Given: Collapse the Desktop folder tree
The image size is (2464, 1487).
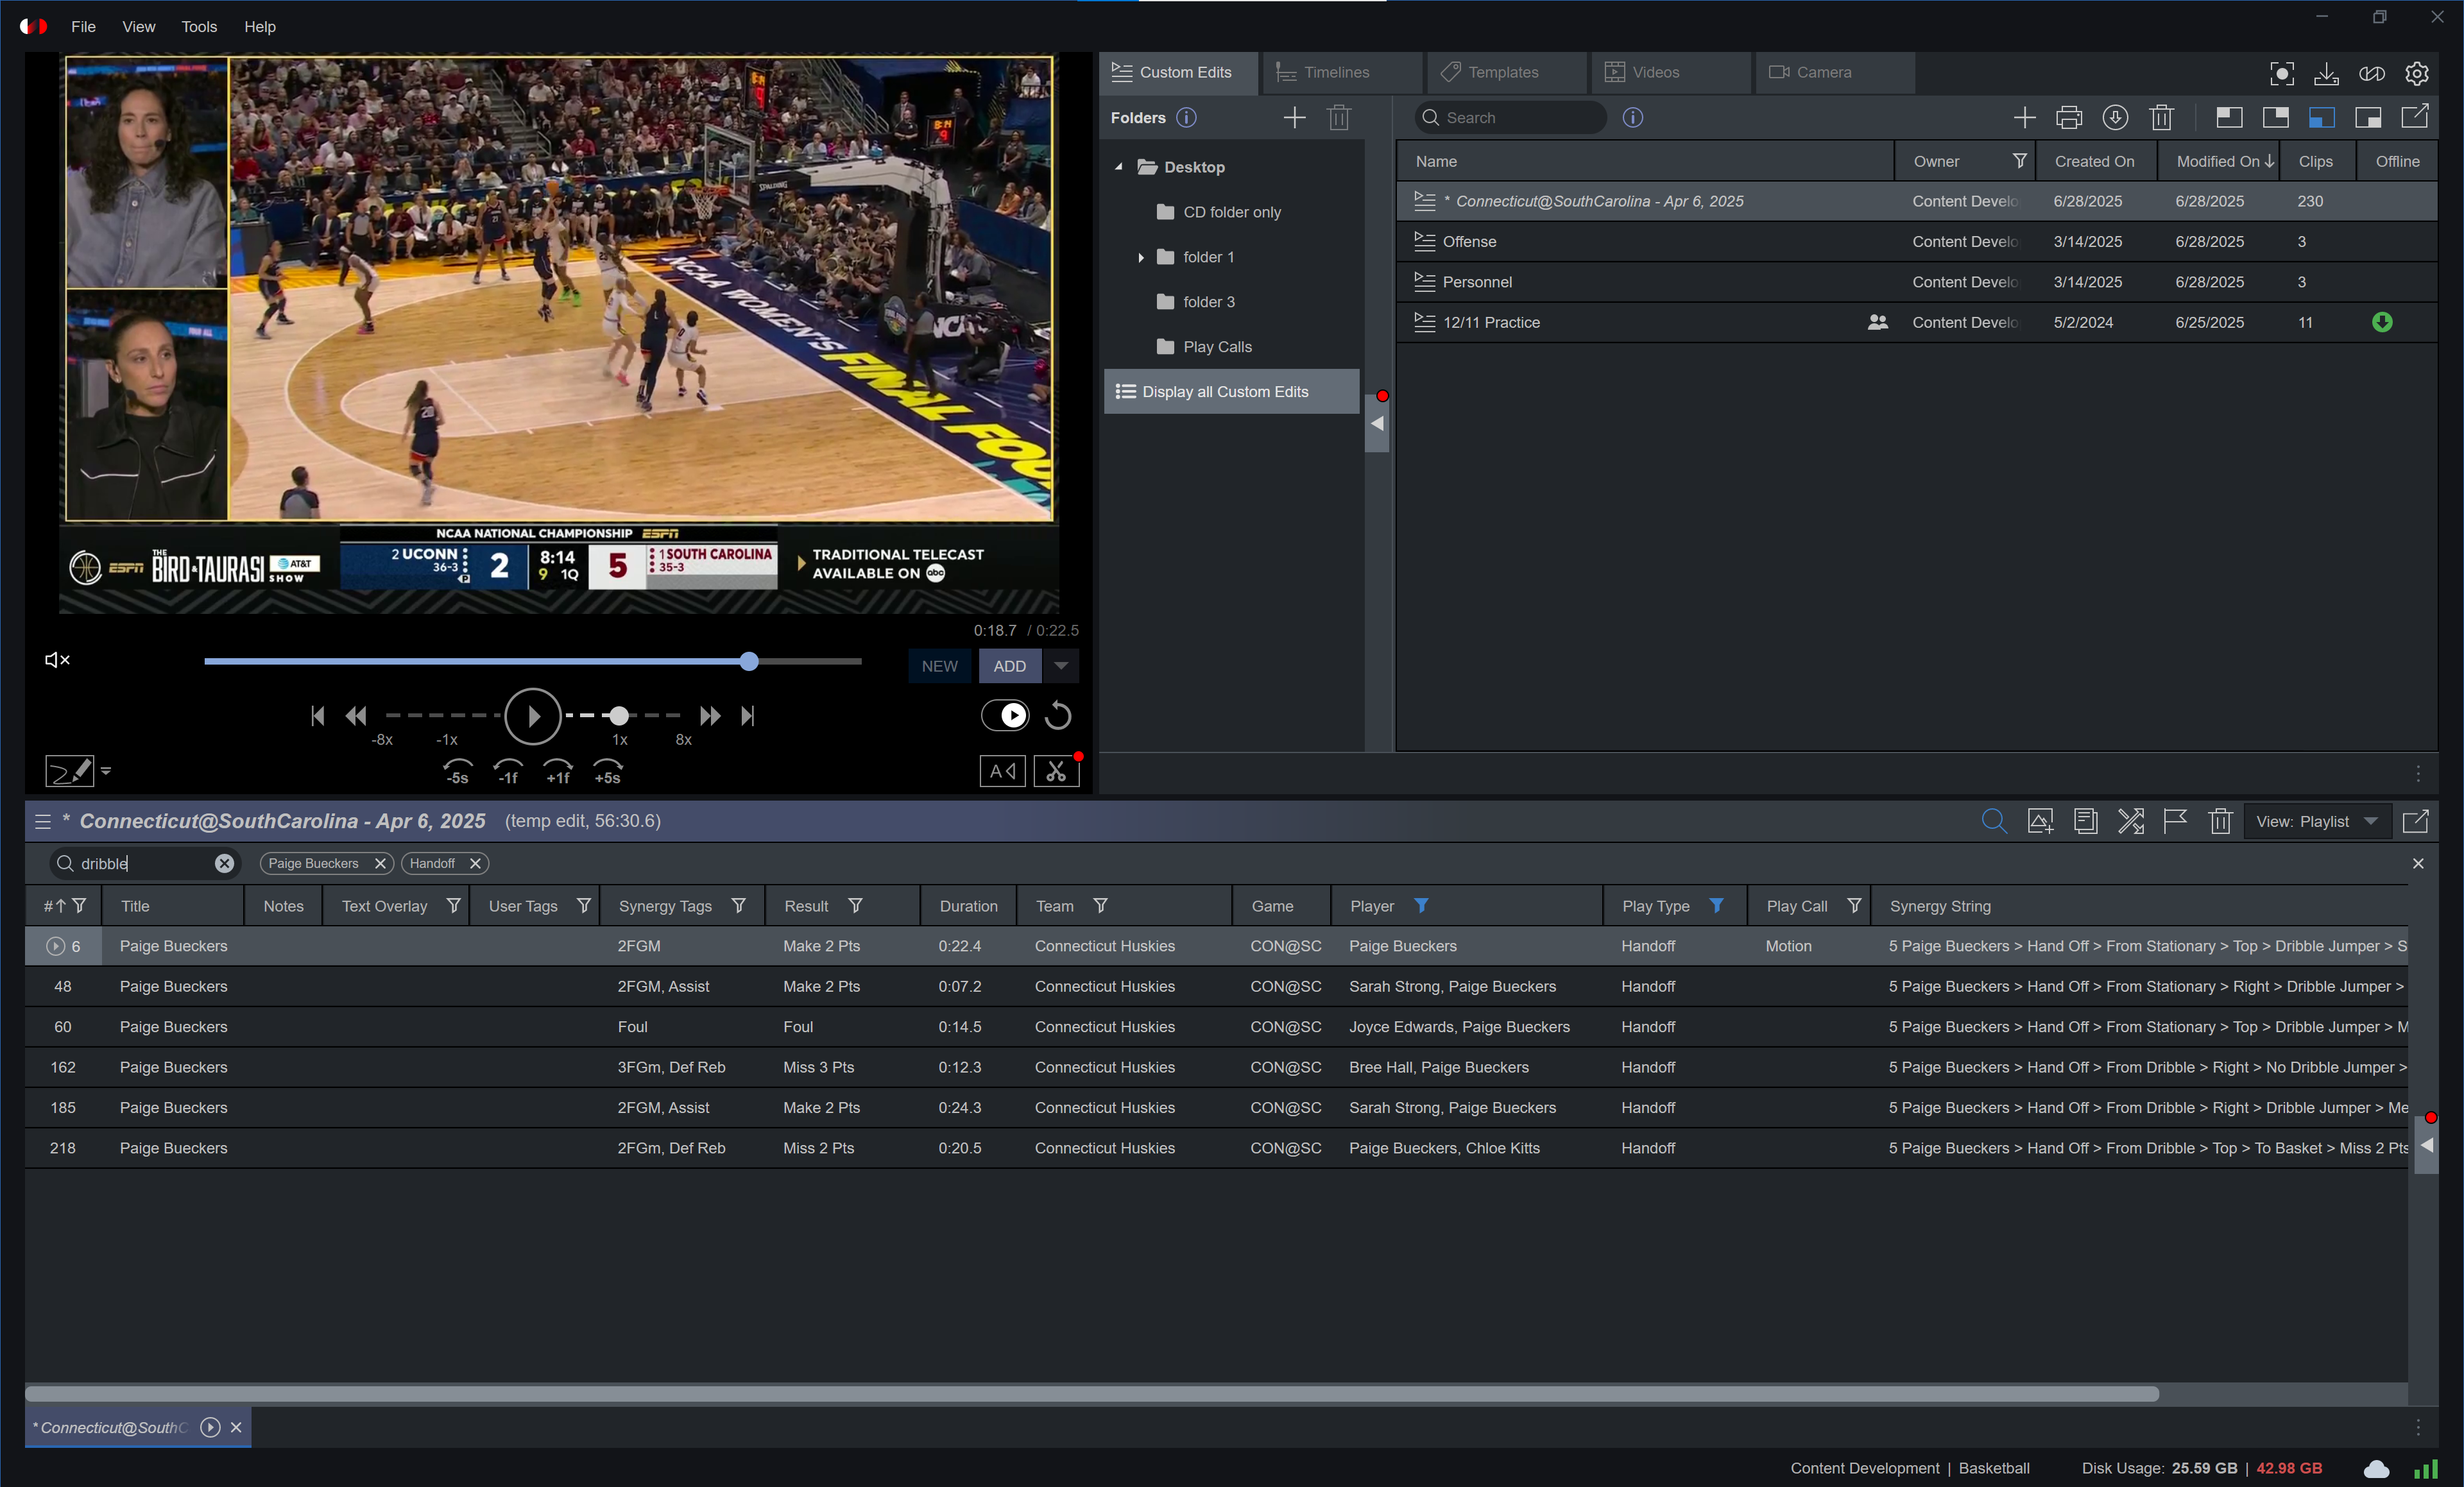Looking at the screenshot, I should coord(1118,167).
